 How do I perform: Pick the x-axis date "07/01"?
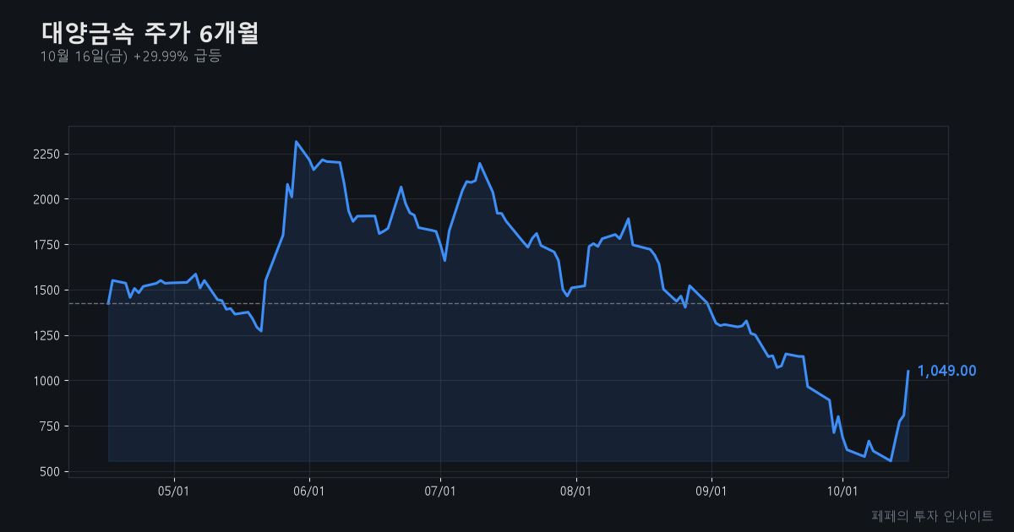(x=440, y=491)
